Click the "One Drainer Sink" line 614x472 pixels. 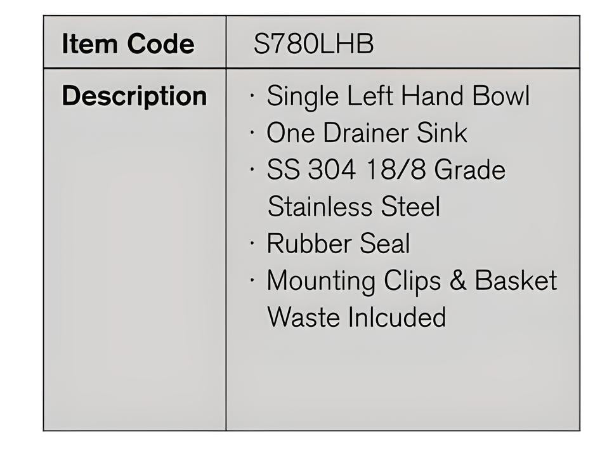coord(367,133)
